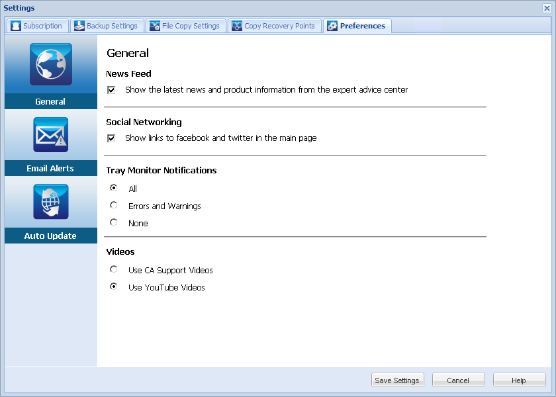
Task: Click the Backup Settings gear tab icon
Action: pyautogui.click(x=80, y=25)
